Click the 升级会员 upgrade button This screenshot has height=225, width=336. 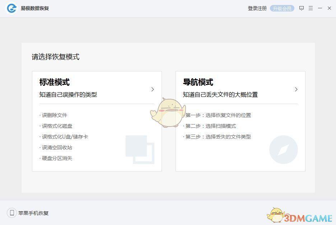coord(282,8)
